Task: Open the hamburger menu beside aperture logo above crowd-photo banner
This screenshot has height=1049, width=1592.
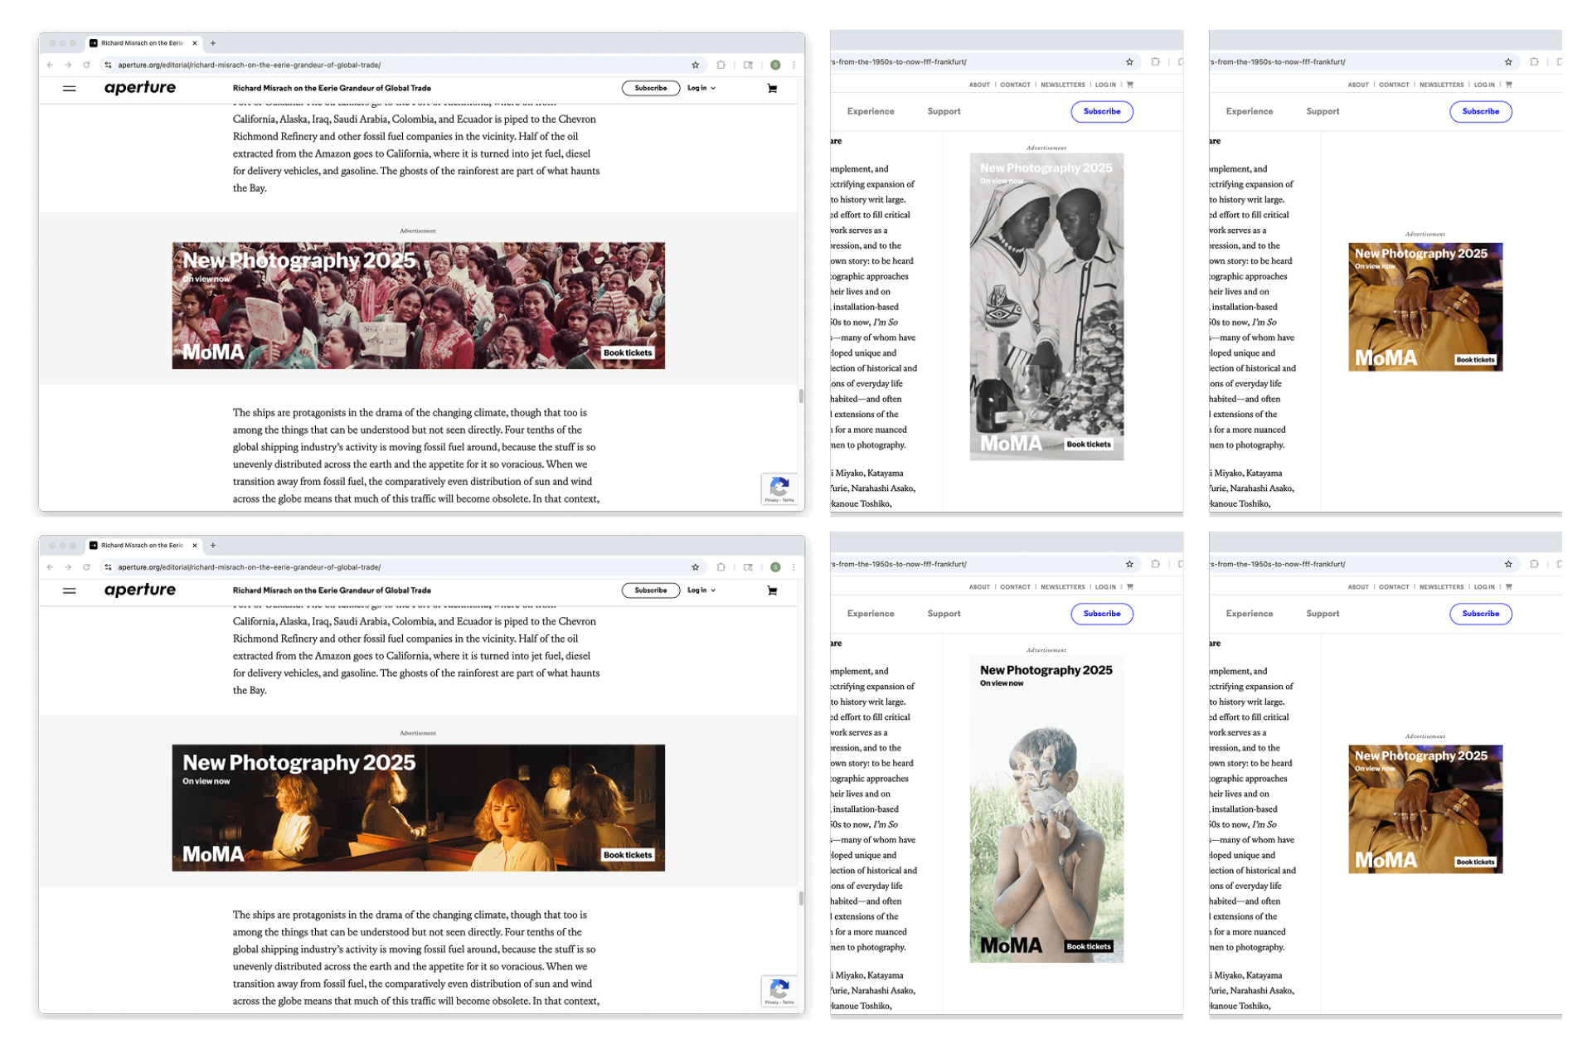Action: [x=70, y=88]
